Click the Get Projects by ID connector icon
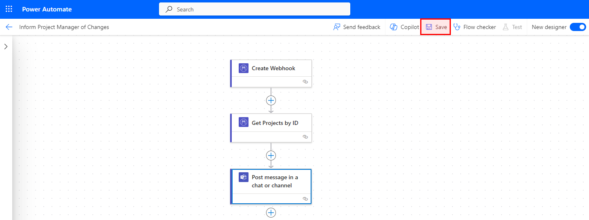589x220 pixels. (x=244, y=122)
